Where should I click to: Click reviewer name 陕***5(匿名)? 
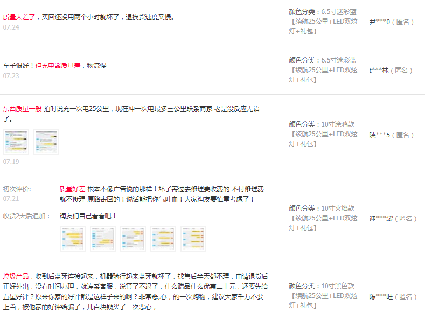click(x=392, y=135)
